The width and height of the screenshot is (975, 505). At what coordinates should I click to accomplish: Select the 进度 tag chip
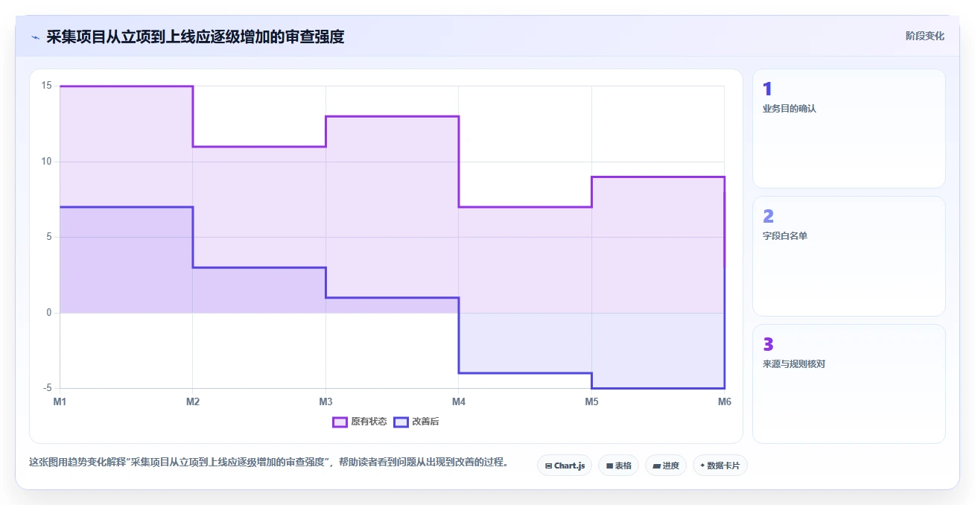coord(666,466)
